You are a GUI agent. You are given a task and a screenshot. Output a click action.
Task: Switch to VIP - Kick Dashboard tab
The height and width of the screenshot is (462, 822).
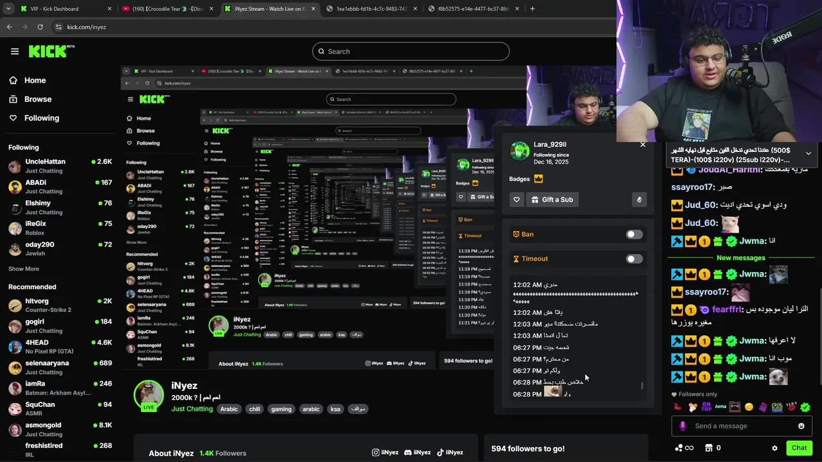tap(64, 8)
